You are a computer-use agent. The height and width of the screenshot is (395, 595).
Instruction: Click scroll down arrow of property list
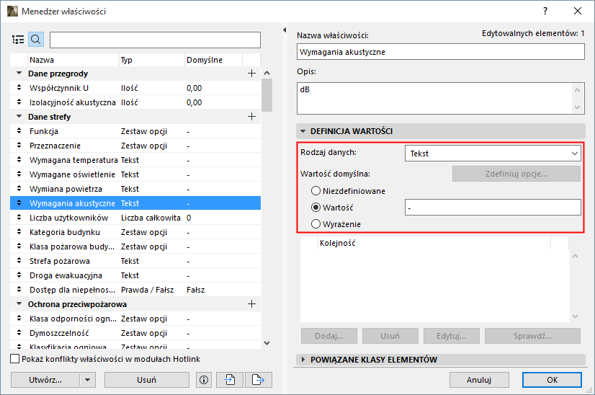pos(267,343)
